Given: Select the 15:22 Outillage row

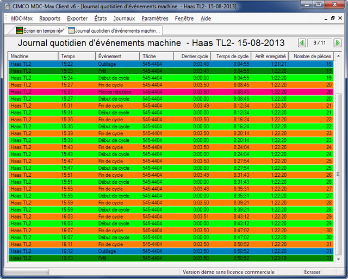Looking at the screenshot, I should [x=171, y=64].
